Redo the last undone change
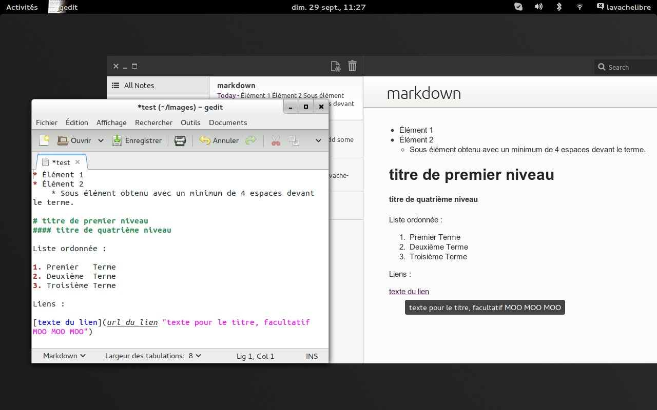 [x=251, y=140]
